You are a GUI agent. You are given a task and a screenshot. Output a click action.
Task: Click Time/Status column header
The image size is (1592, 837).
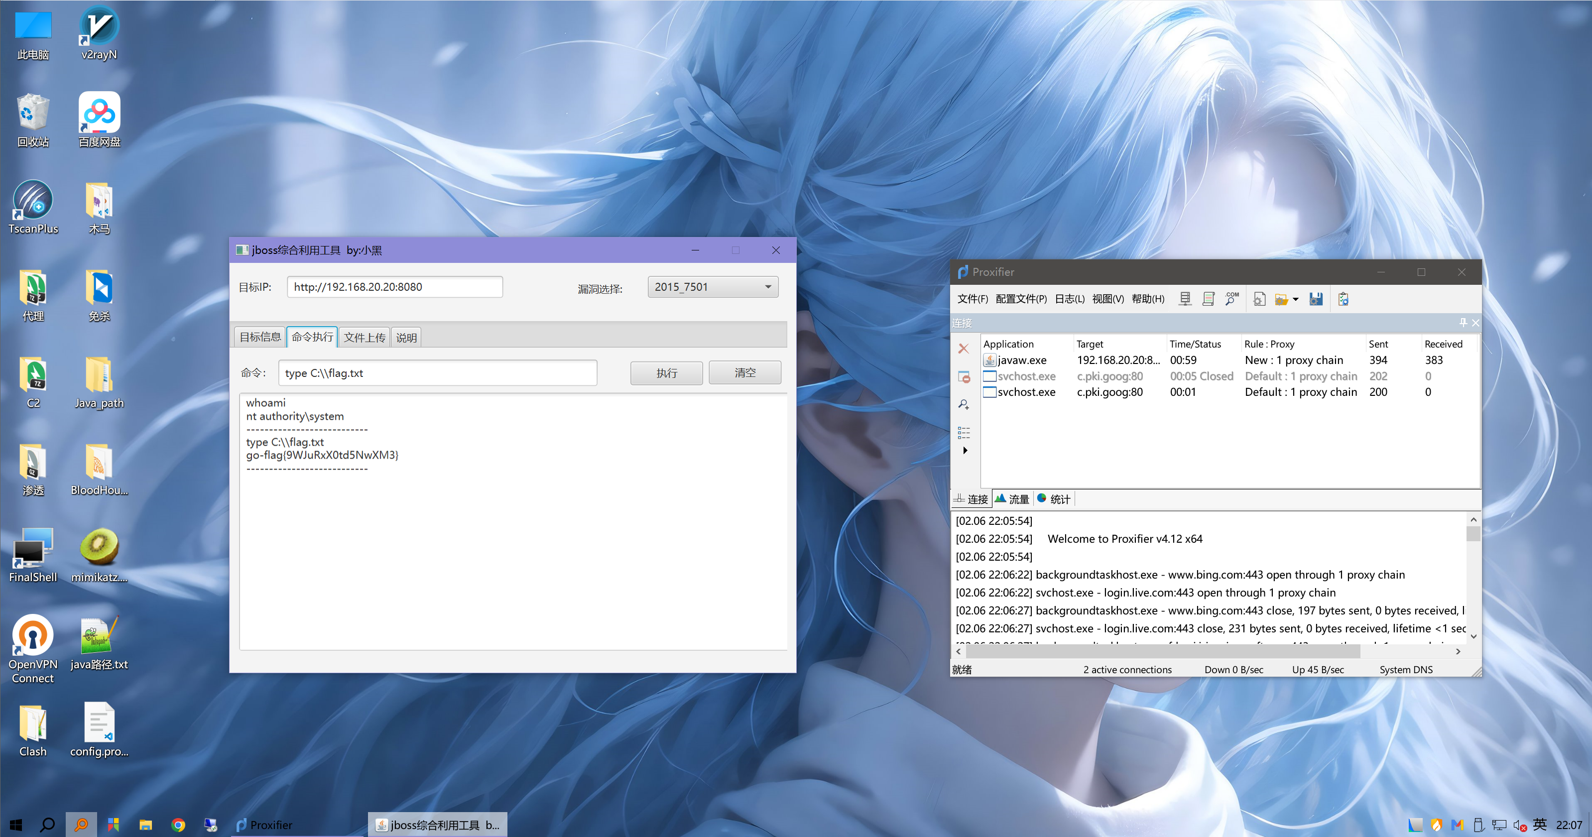(x=1203, y=345)
